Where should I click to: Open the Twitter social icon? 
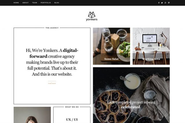point(162,3)
